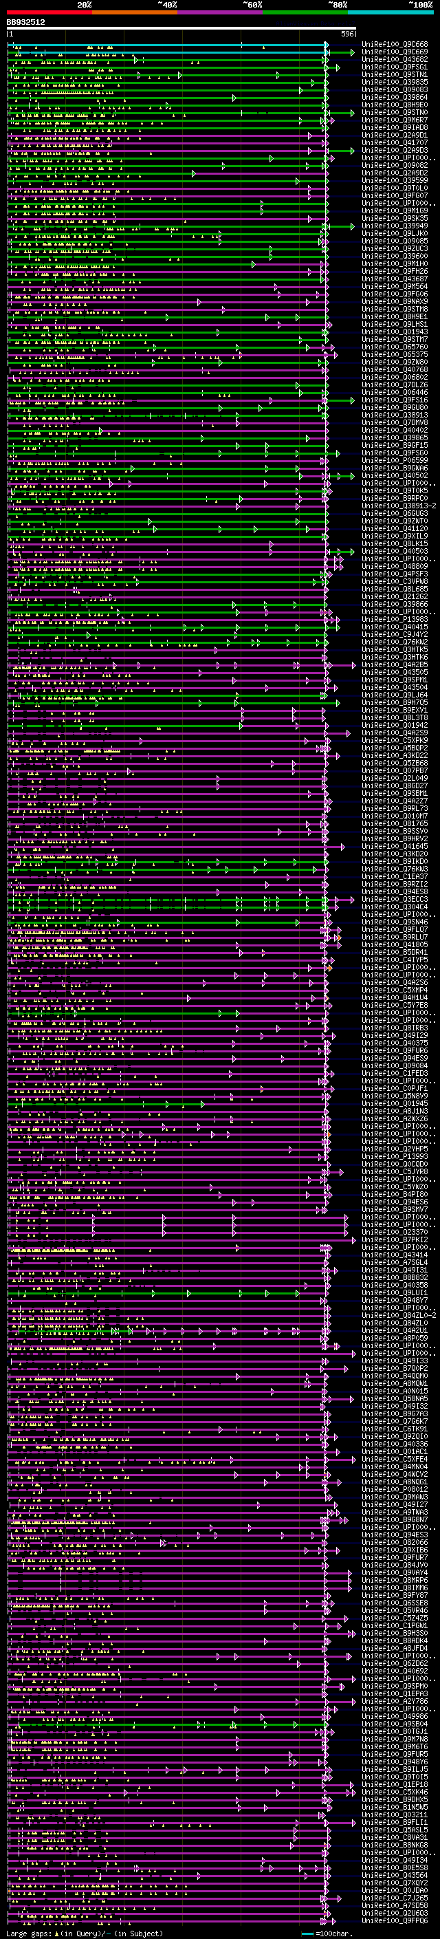
Task: Select the purple ~60% identity legend swatch
Action: (x=219, y=12)
